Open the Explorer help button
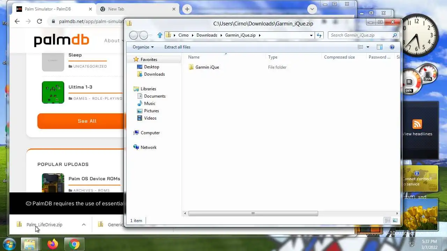This screenshot has width=447, height=251. pos(392,47)
